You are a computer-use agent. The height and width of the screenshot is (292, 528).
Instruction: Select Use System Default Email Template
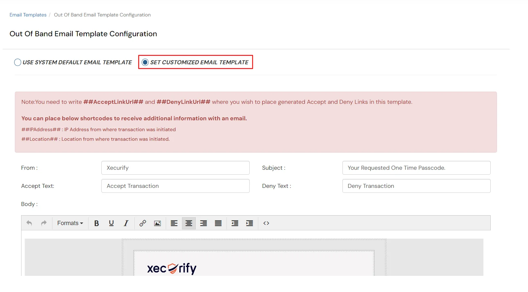[x=18, y=62]
